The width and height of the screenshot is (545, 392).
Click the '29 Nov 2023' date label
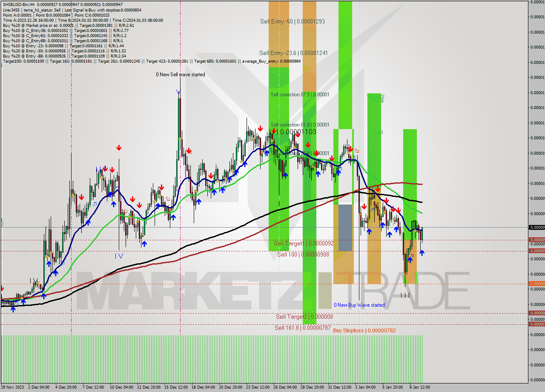pos(12,387)
